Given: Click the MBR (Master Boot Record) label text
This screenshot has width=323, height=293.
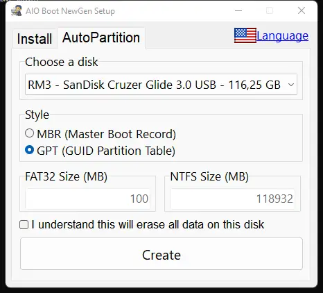Looking at the screenshot, I should [x=107, y=134].
